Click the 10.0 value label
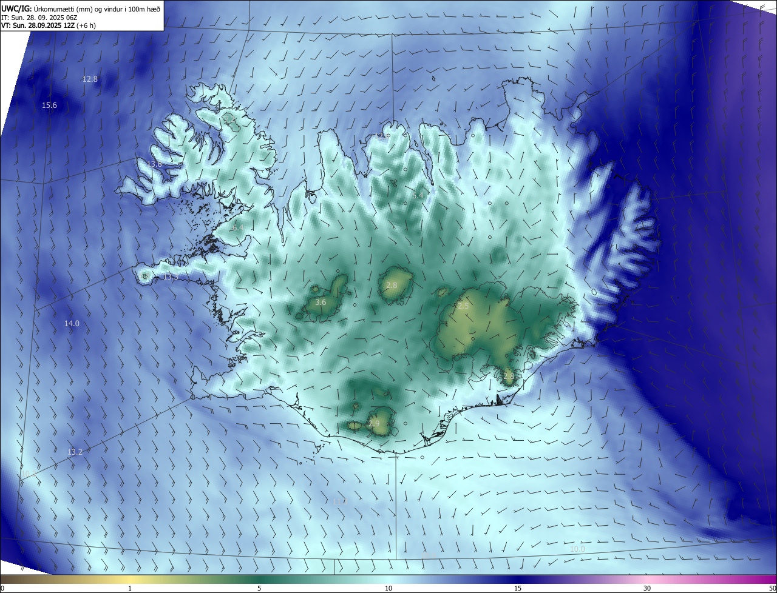 coord(577,549)
